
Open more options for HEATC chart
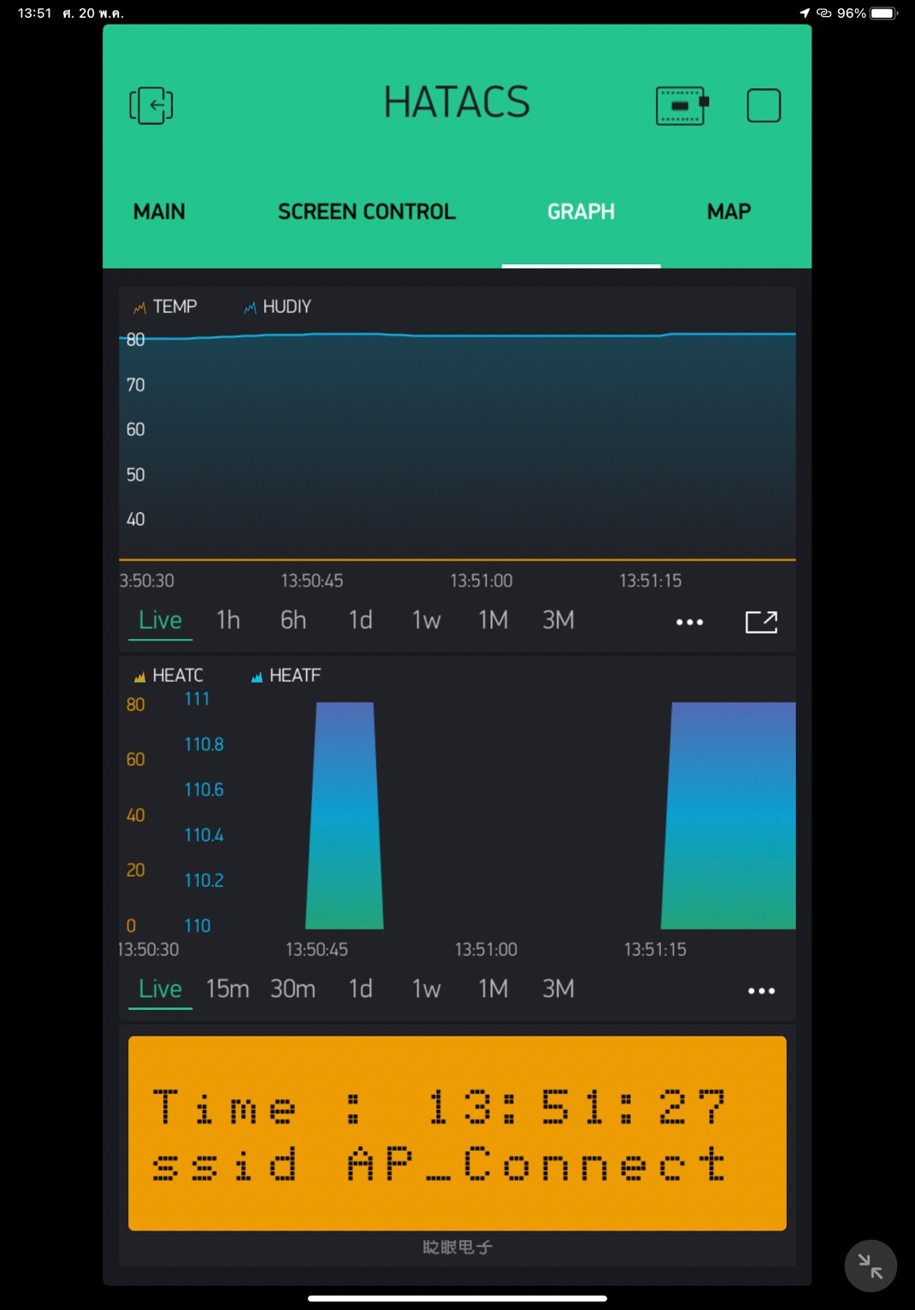point(761,990)
